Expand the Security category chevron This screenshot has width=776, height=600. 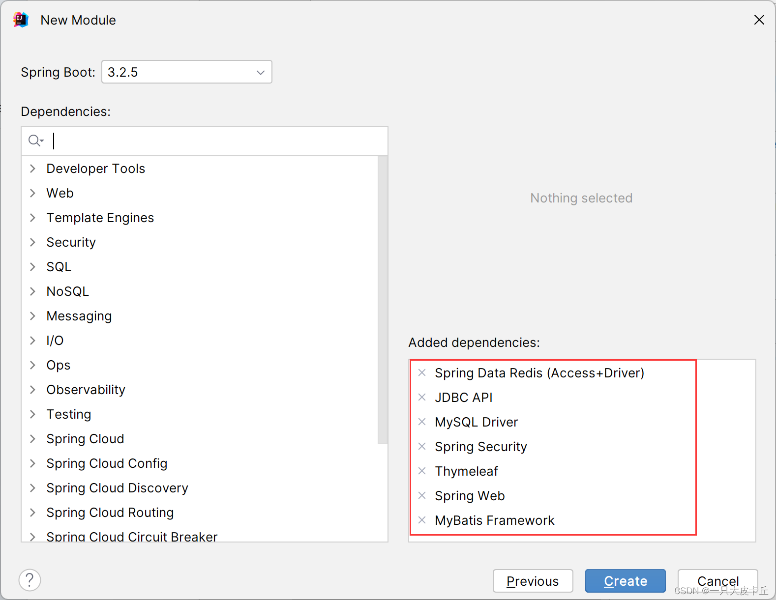pos(32,242)
